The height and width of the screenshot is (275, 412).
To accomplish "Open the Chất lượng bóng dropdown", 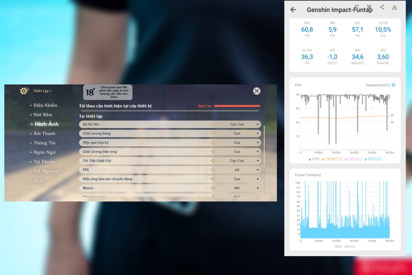I will [x=170, y=133].
